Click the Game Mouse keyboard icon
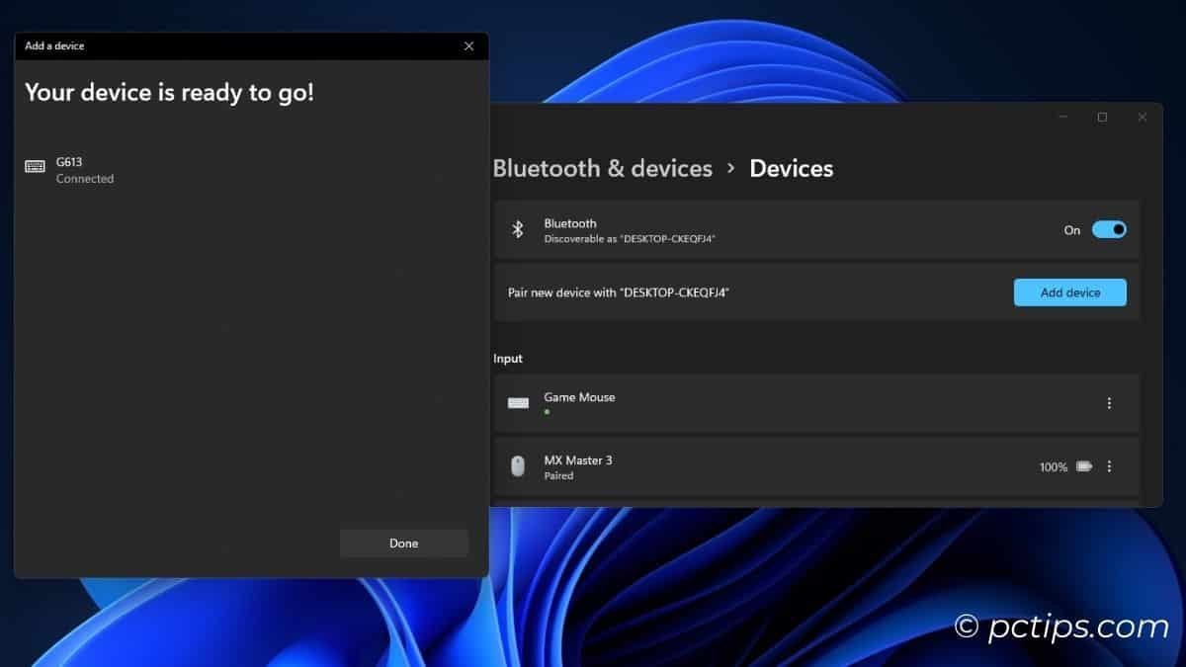 [x=518, y=403]
